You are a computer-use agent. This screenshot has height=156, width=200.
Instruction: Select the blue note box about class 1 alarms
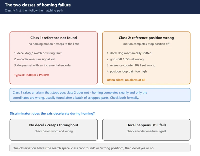(x=100, y=95)
